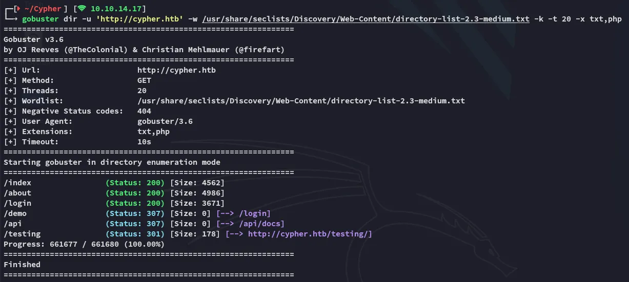Click the prompt arrow before the gobuster command
The image size is (629, 282).
click(x=12, y=19)
